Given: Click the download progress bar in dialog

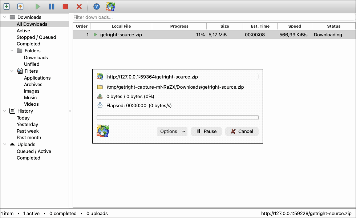Looking at the screenshot, I should tap(178, 117).
